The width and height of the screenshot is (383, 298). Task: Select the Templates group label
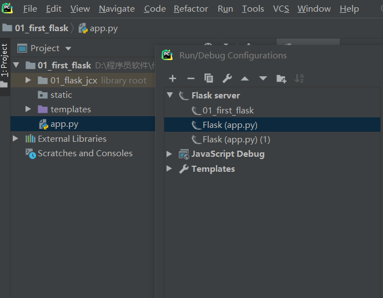[213, 169]
